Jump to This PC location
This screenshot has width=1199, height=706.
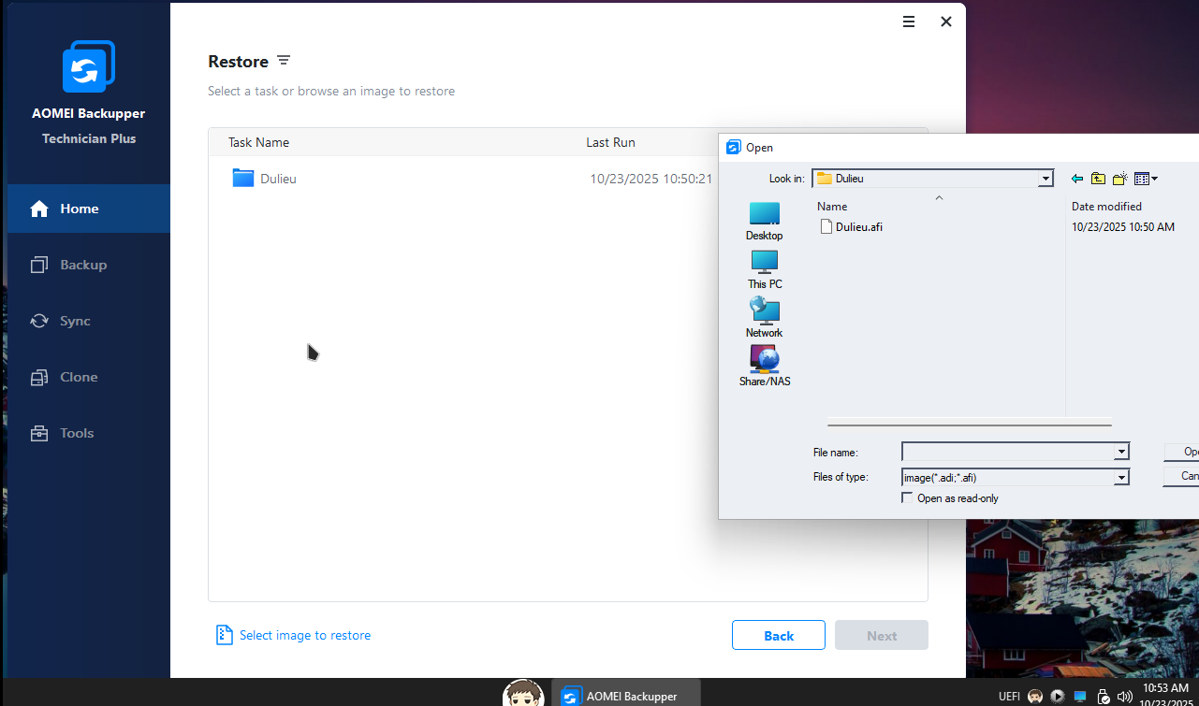click(x=764, y=268)
